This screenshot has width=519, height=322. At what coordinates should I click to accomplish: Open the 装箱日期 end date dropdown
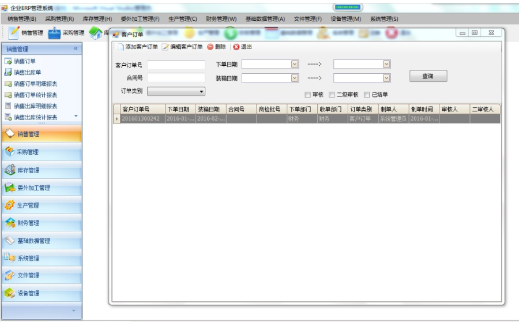tap(386, 78)
